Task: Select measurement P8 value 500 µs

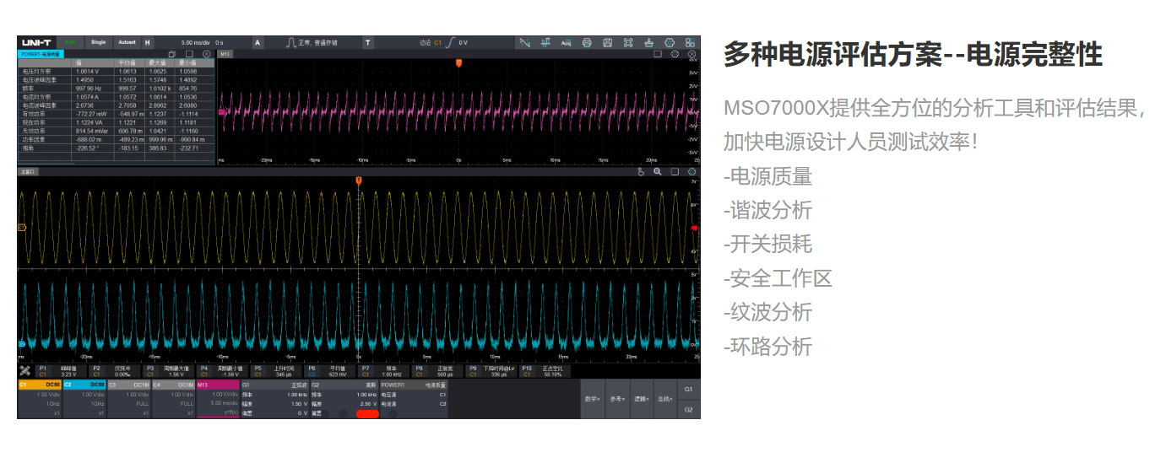Action: tap(437, 371)
